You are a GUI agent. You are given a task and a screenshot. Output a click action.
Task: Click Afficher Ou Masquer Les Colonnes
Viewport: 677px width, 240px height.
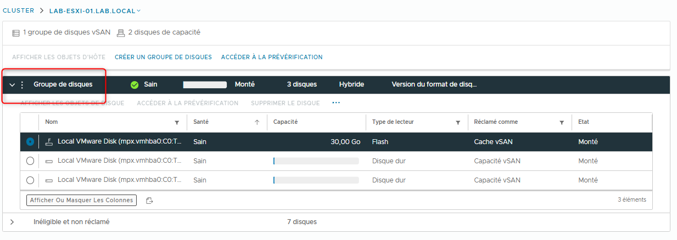click(x=81, y=201)
